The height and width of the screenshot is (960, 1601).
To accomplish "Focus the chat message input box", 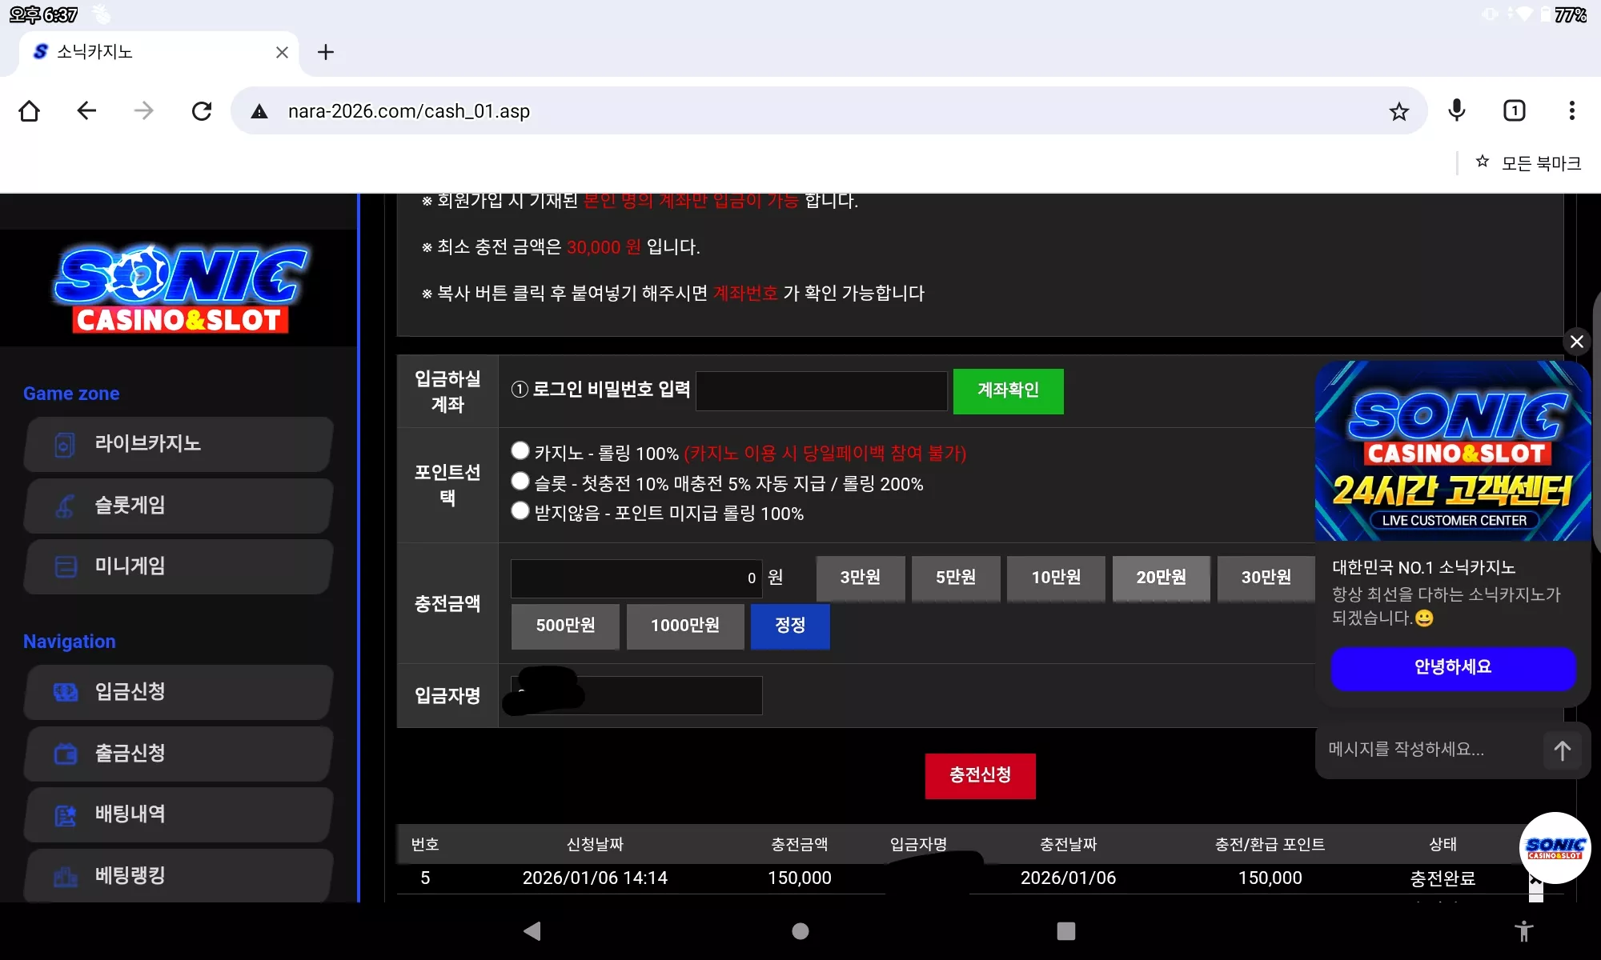I will [1429, 750].
